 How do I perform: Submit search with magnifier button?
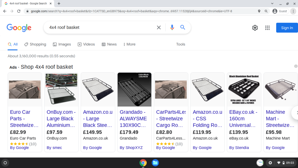(x=183, y=27)
